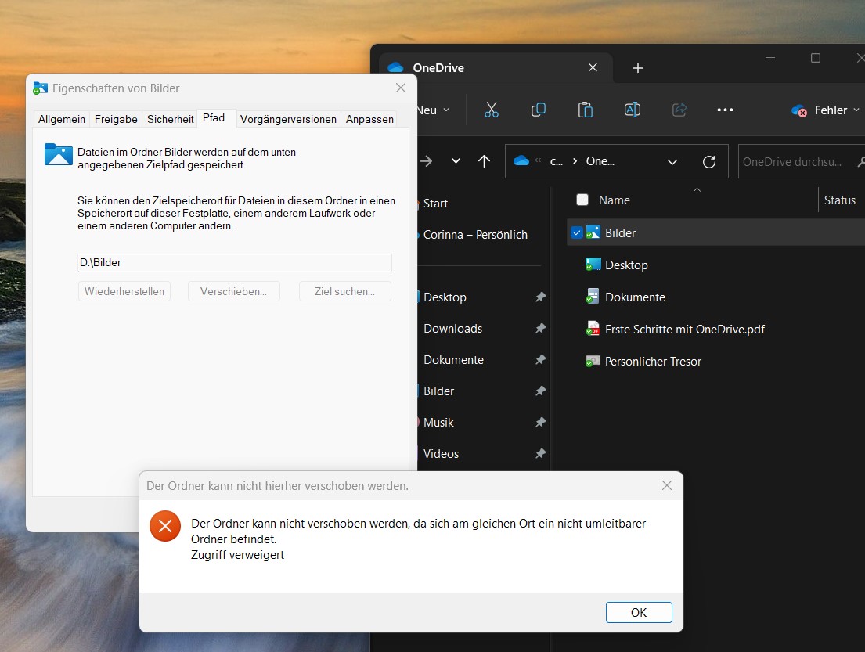The width and height of the screenshot is (865, 652).
Task: Click the PDF icon of Erste Schritte file
Action: (593, 328)
